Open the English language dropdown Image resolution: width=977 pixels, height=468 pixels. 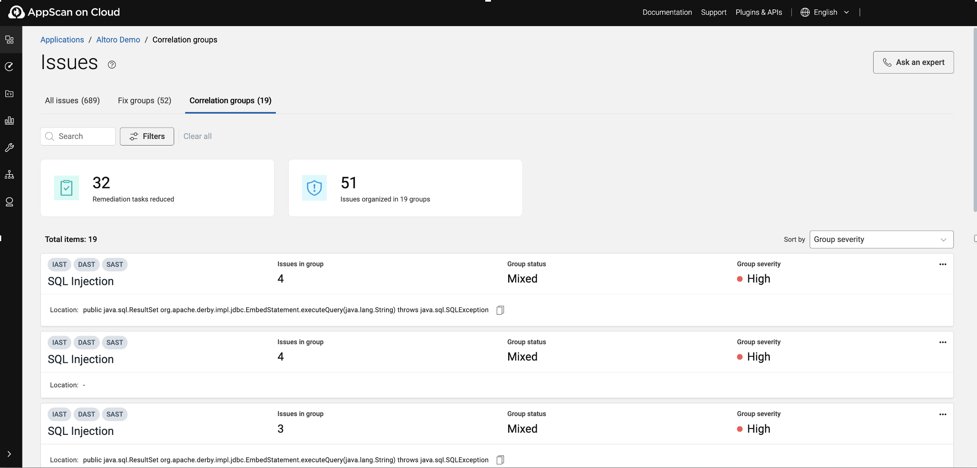tap(825, 12)
